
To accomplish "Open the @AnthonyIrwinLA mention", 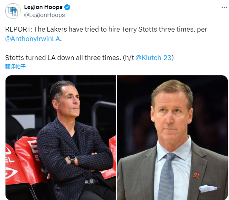I will tap(33, 39).
